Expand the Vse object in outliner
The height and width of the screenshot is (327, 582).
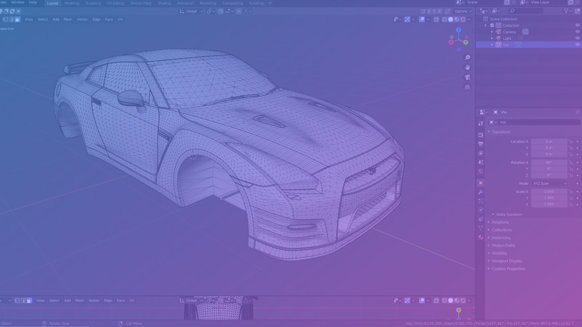click(492, 45)
